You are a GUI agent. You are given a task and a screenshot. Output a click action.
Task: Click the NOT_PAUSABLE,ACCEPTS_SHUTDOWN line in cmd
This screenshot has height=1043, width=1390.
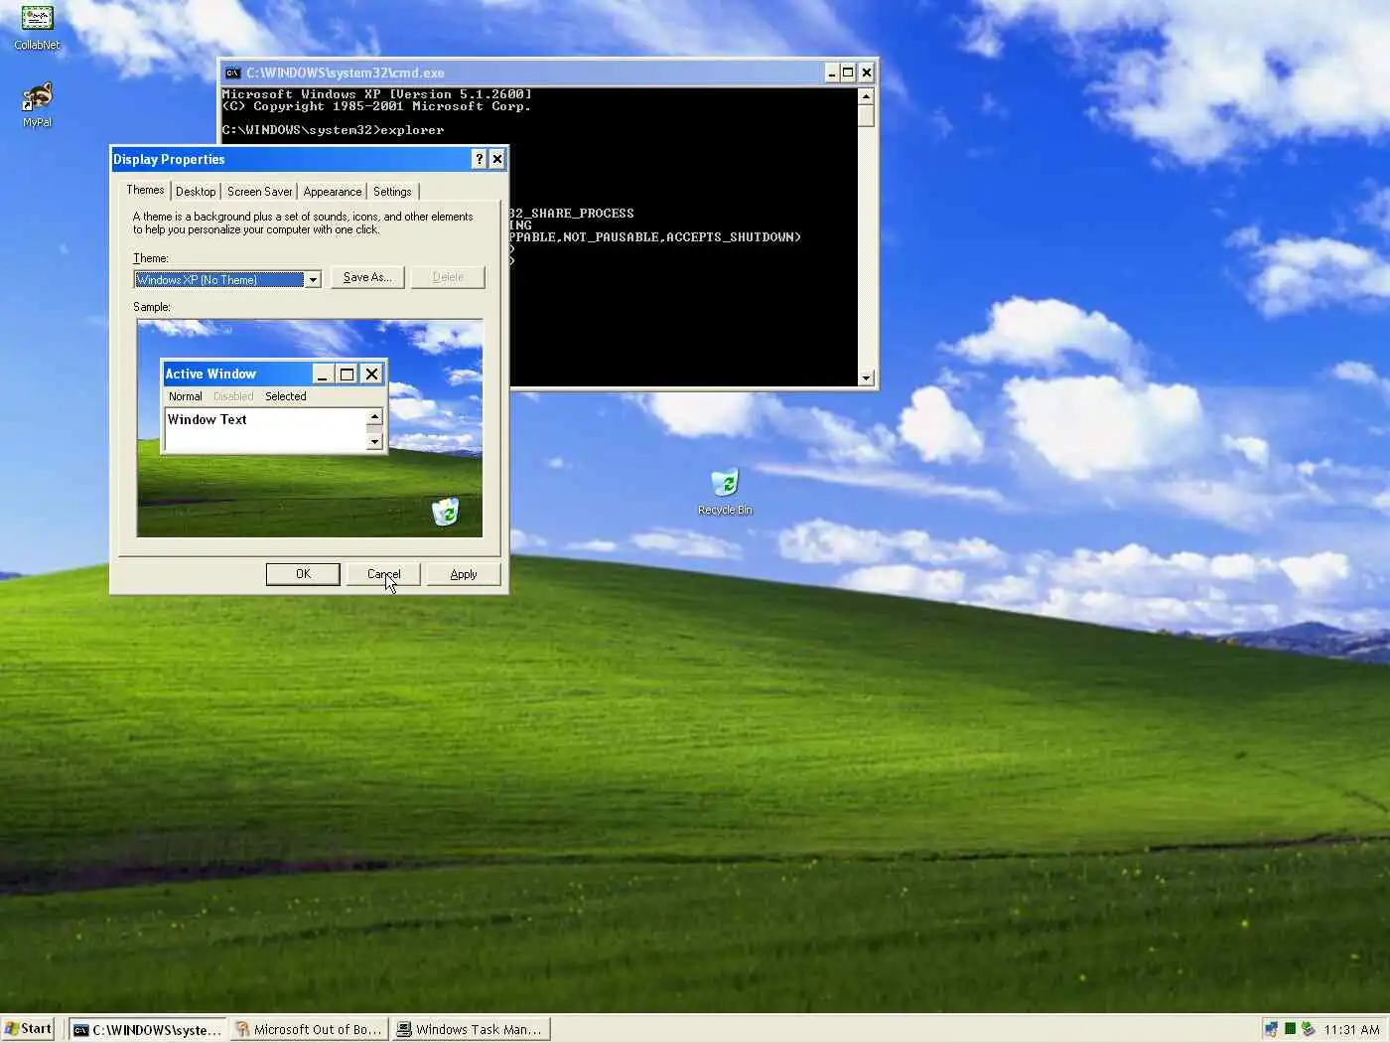point(655,237)
